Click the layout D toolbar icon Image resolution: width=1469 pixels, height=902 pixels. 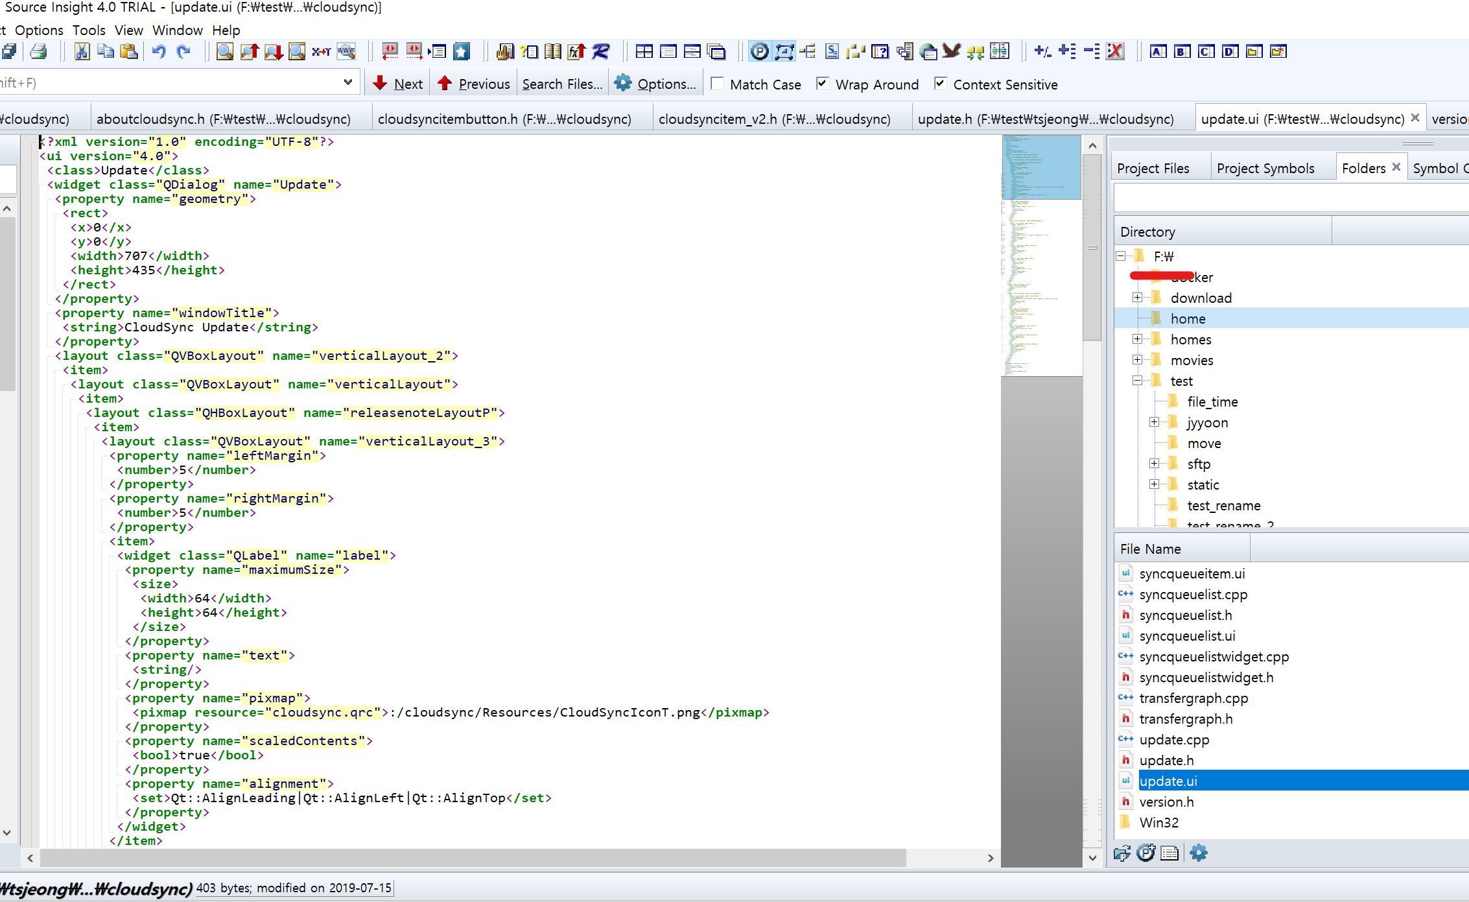coord(1230,52)
